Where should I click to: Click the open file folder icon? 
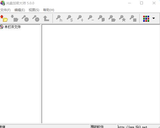(x=4, y=18)
